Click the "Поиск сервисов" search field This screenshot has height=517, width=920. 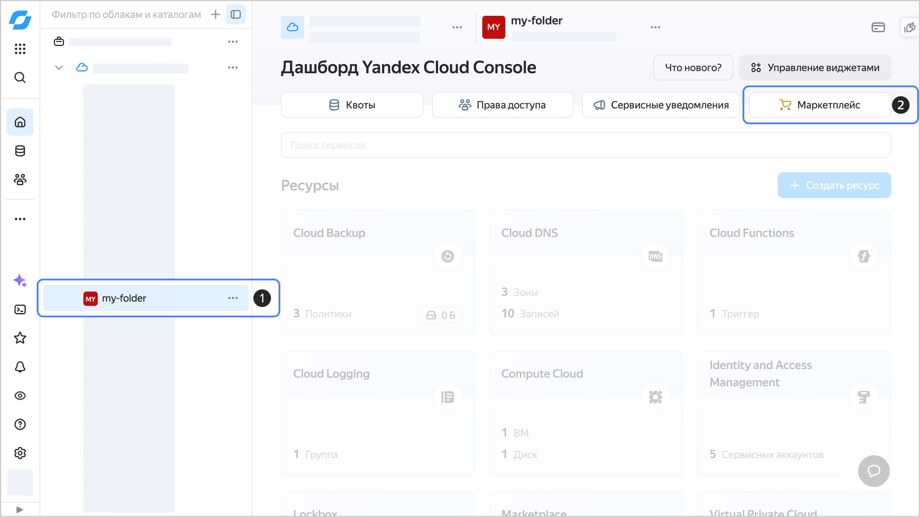point(586,145)
